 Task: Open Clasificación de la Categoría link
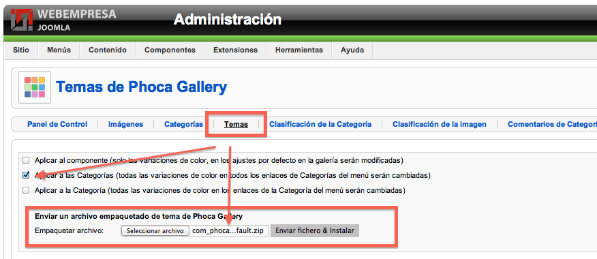(x=320, y=124)
